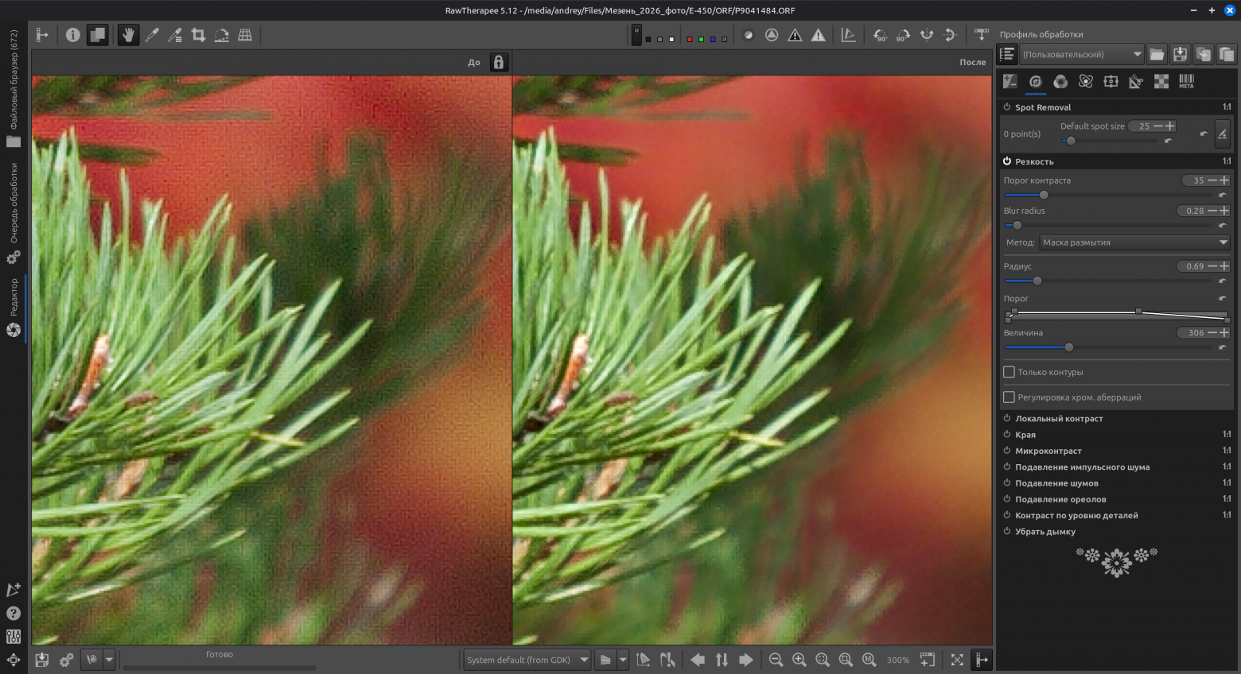Rotate image left 90 degrees

(x=880, y=35)
